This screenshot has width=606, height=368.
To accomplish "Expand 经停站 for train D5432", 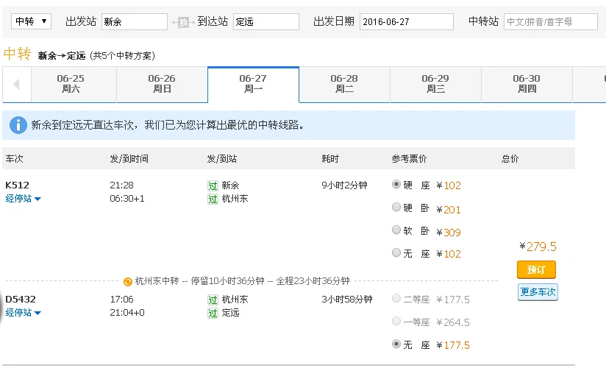I will pos(24,312).
